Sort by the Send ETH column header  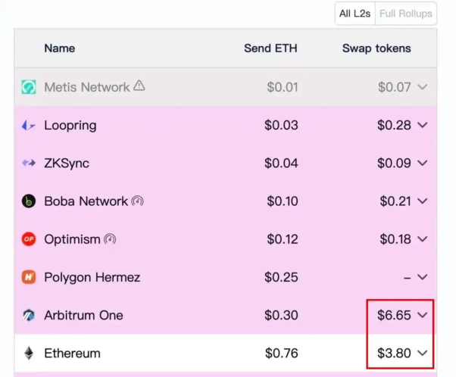(x=270, y=48)
